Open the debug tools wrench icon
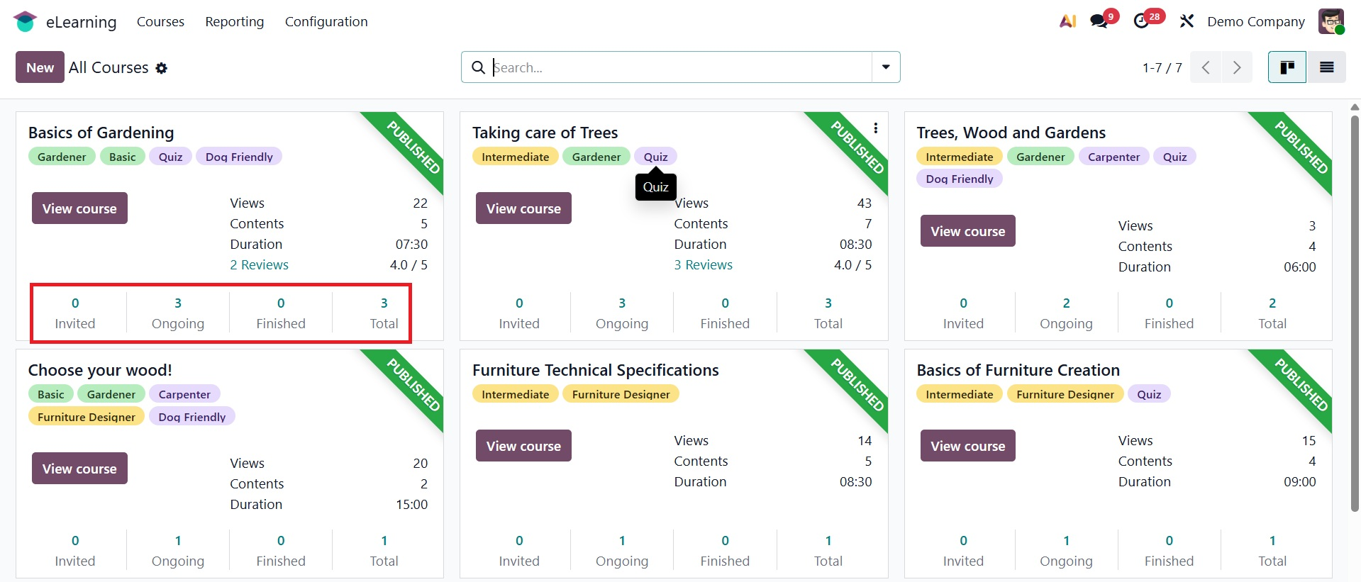The height and width of the screenshot is (582, 1361). (x=1187, y=21)
